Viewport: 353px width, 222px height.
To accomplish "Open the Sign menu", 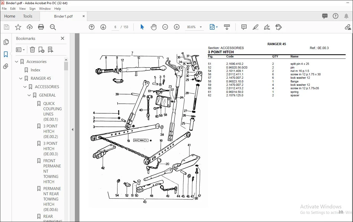I will click(x=33, y=9).
